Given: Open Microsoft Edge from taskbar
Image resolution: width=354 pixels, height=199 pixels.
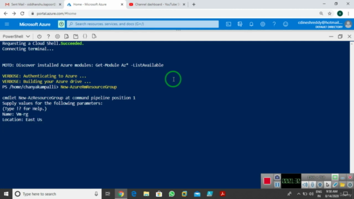Looking at the screenshot, I should click(134, 194).
